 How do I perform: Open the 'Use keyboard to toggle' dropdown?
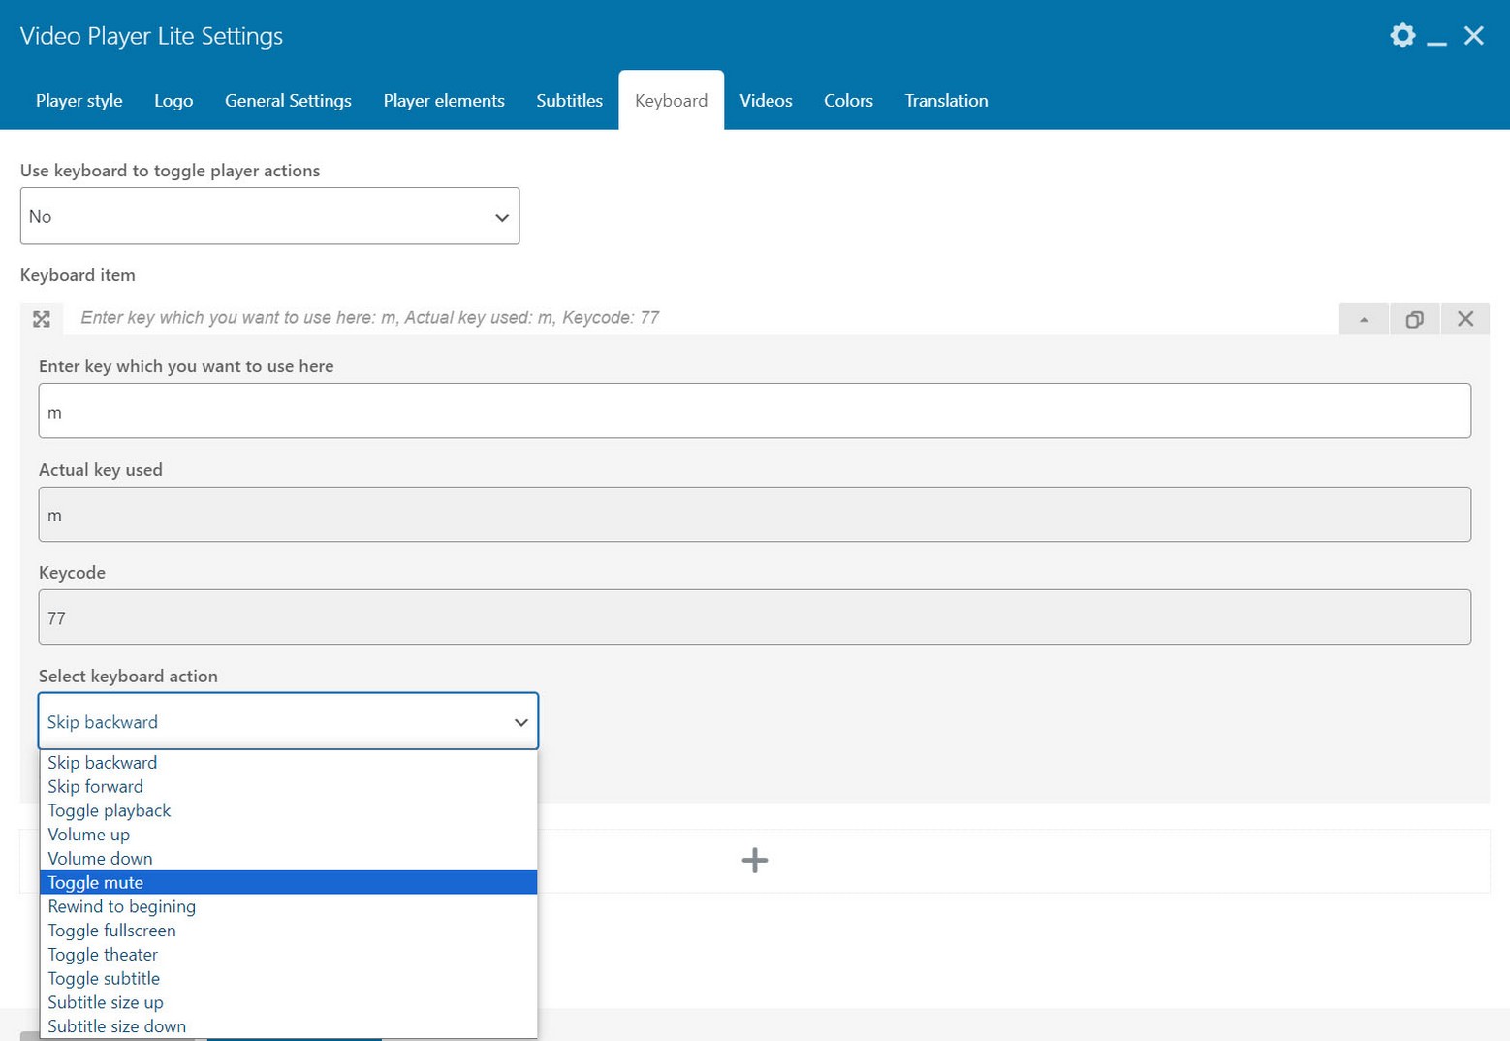tap(269, 216)
